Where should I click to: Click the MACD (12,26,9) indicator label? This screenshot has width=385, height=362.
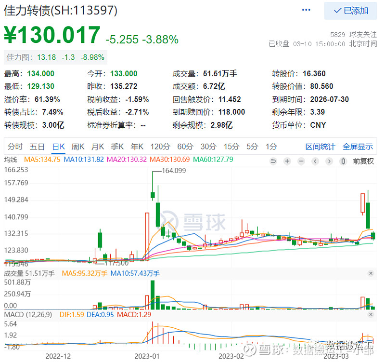pos(28,315)
